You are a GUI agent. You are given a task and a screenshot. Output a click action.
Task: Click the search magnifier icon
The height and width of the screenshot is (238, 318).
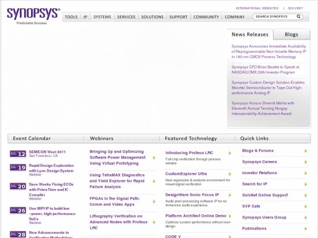click(x=298, y=17)
